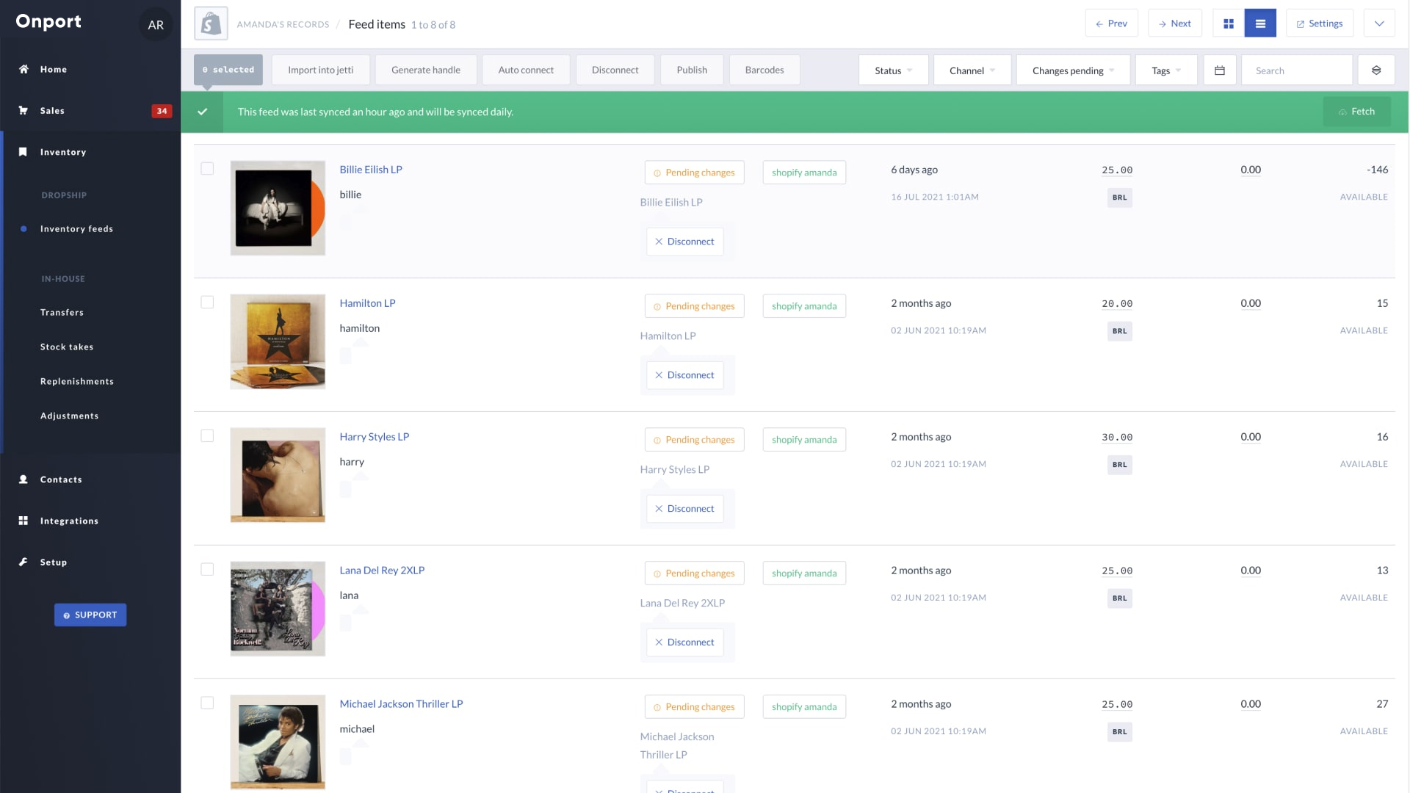Open the Status filter dropdown

[x=893, y=70]
